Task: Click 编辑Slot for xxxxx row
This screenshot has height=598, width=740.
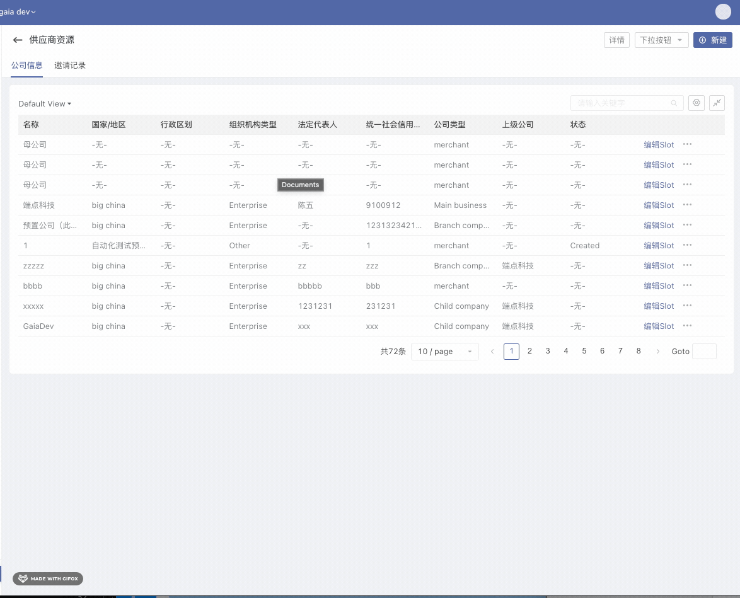Action: point(659,306)
